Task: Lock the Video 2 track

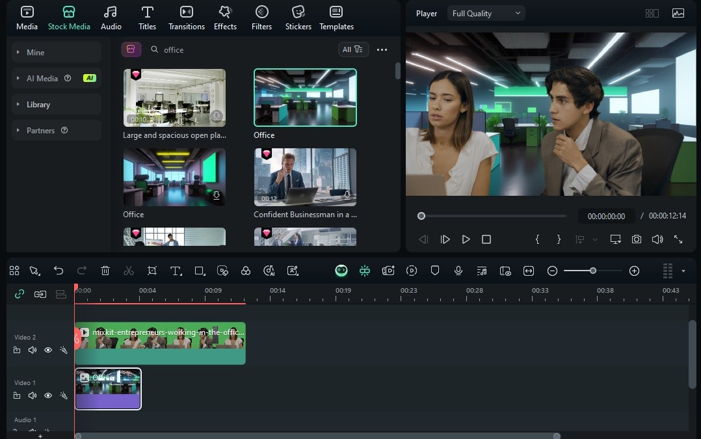Action: coord(16,350)
